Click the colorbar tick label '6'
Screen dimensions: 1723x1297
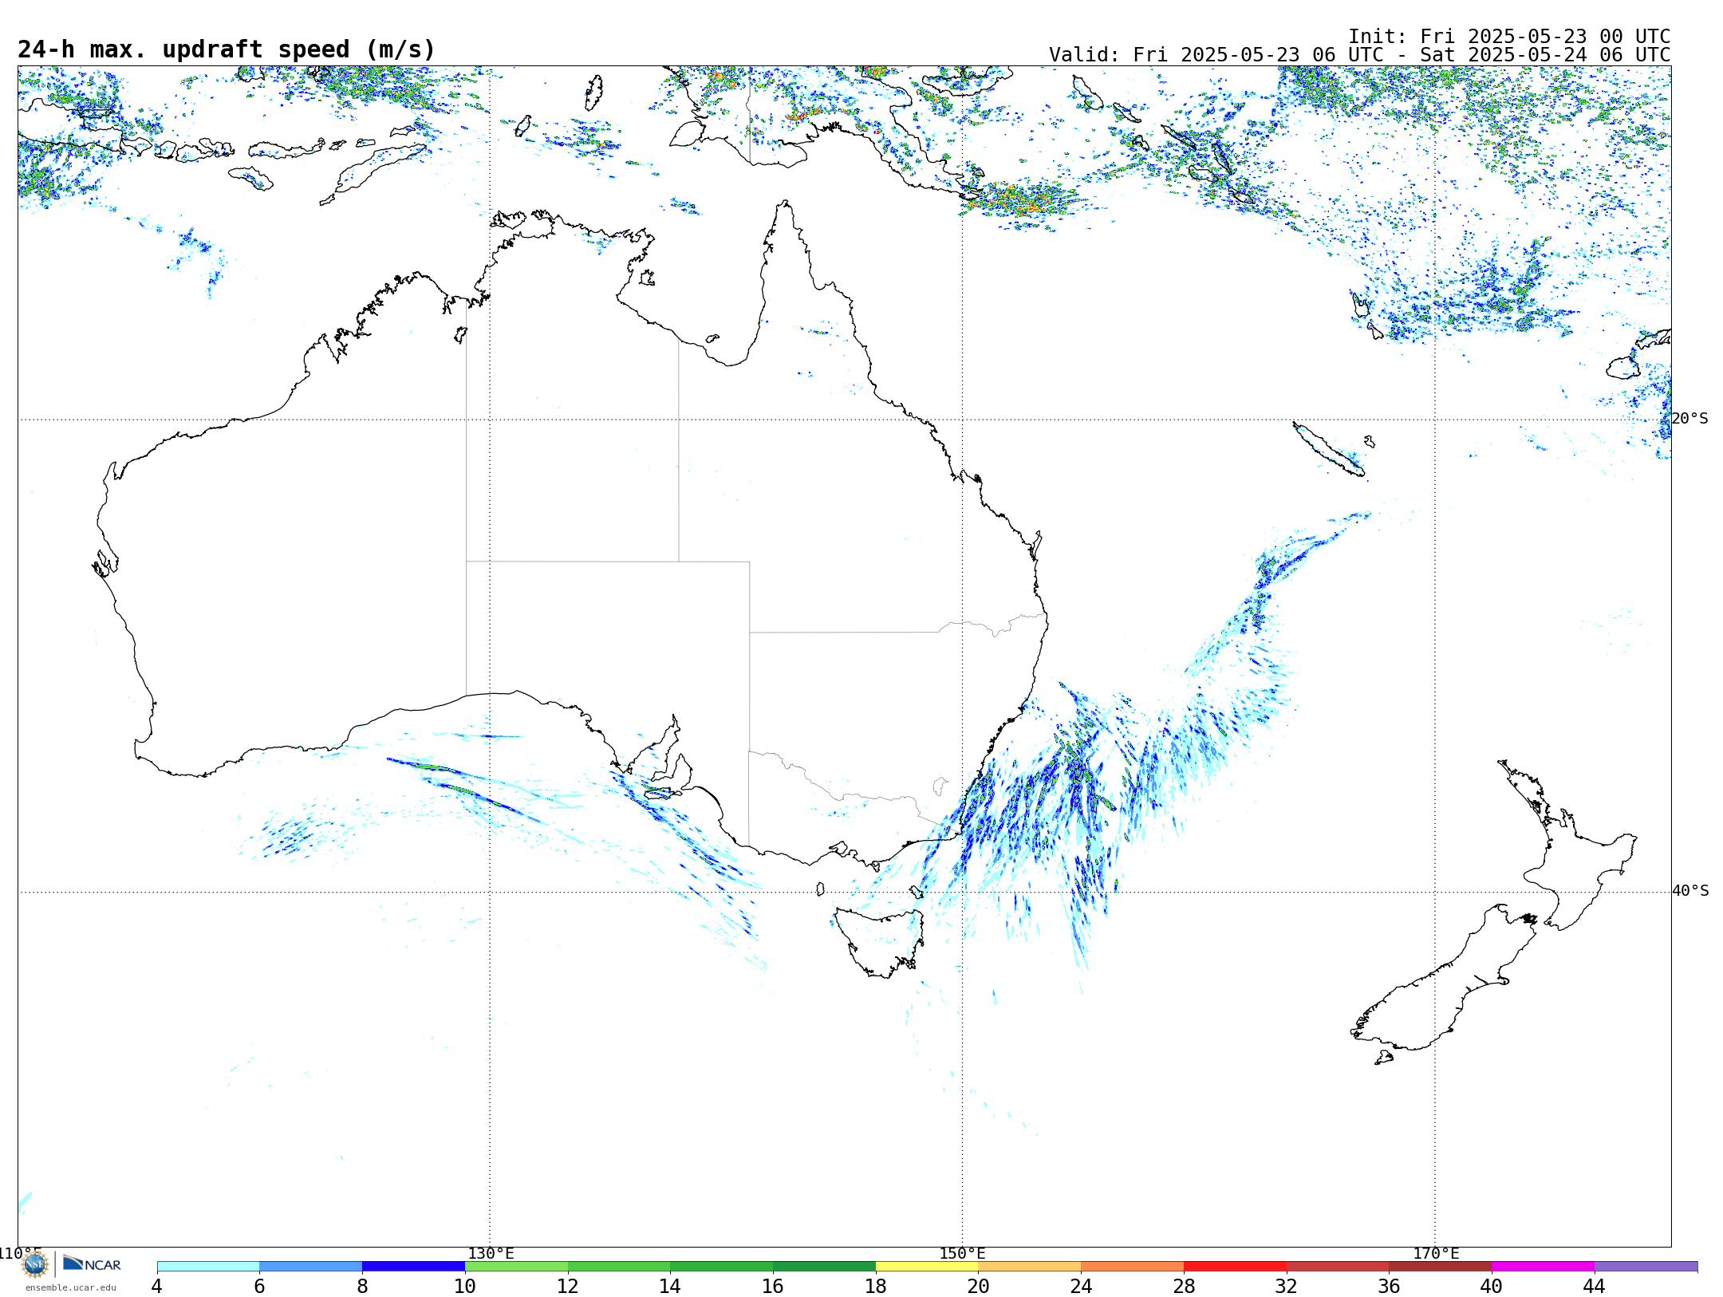(259, 1287)
